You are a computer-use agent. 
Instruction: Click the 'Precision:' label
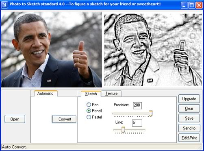[122, 105]
